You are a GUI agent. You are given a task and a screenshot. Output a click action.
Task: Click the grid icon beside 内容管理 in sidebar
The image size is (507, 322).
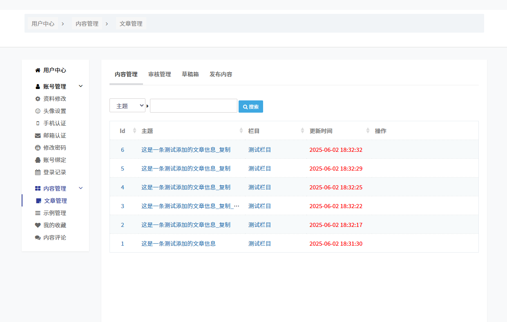click(x=38, y=189)
